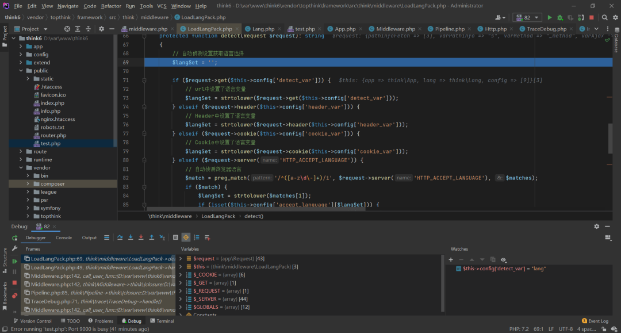Resume program in debug sidebar
The width and height of the screenshot is (621, 333).
(14, 261)
